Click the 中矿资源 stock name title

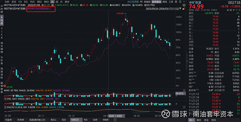[195, 3]
